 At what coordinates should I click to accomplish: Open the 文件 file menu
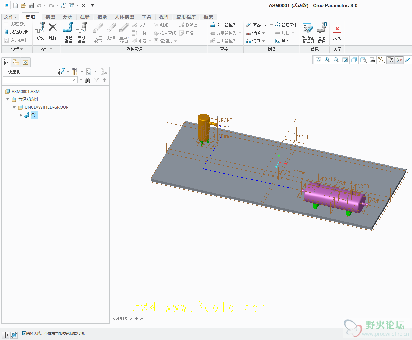(x=10, y=17)
